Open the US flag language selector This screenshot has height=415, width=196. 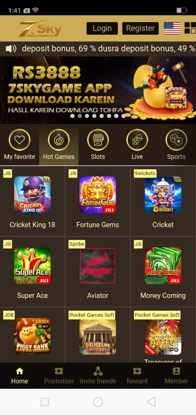(x=172, y=28)
